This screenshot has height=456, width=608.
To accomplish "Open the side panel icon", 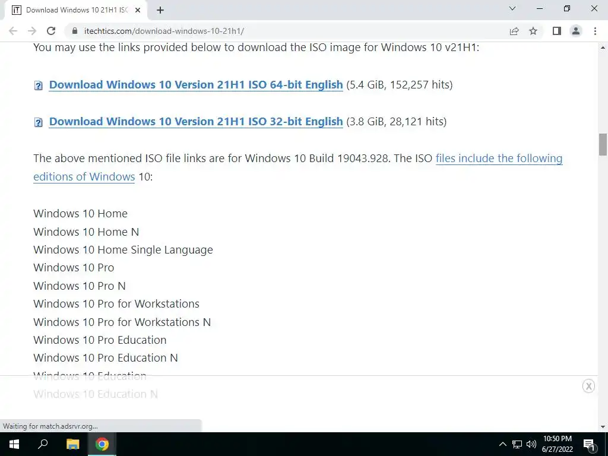I will coord(557,31).
